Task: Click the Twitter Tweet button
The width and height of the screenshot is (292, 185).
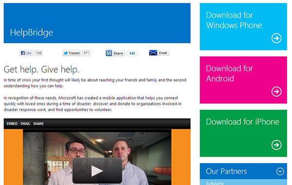Action: (x=72, y=53)
